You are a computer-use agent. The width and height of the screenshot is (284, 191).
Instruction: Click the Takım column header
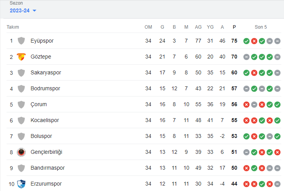point(13,27)
